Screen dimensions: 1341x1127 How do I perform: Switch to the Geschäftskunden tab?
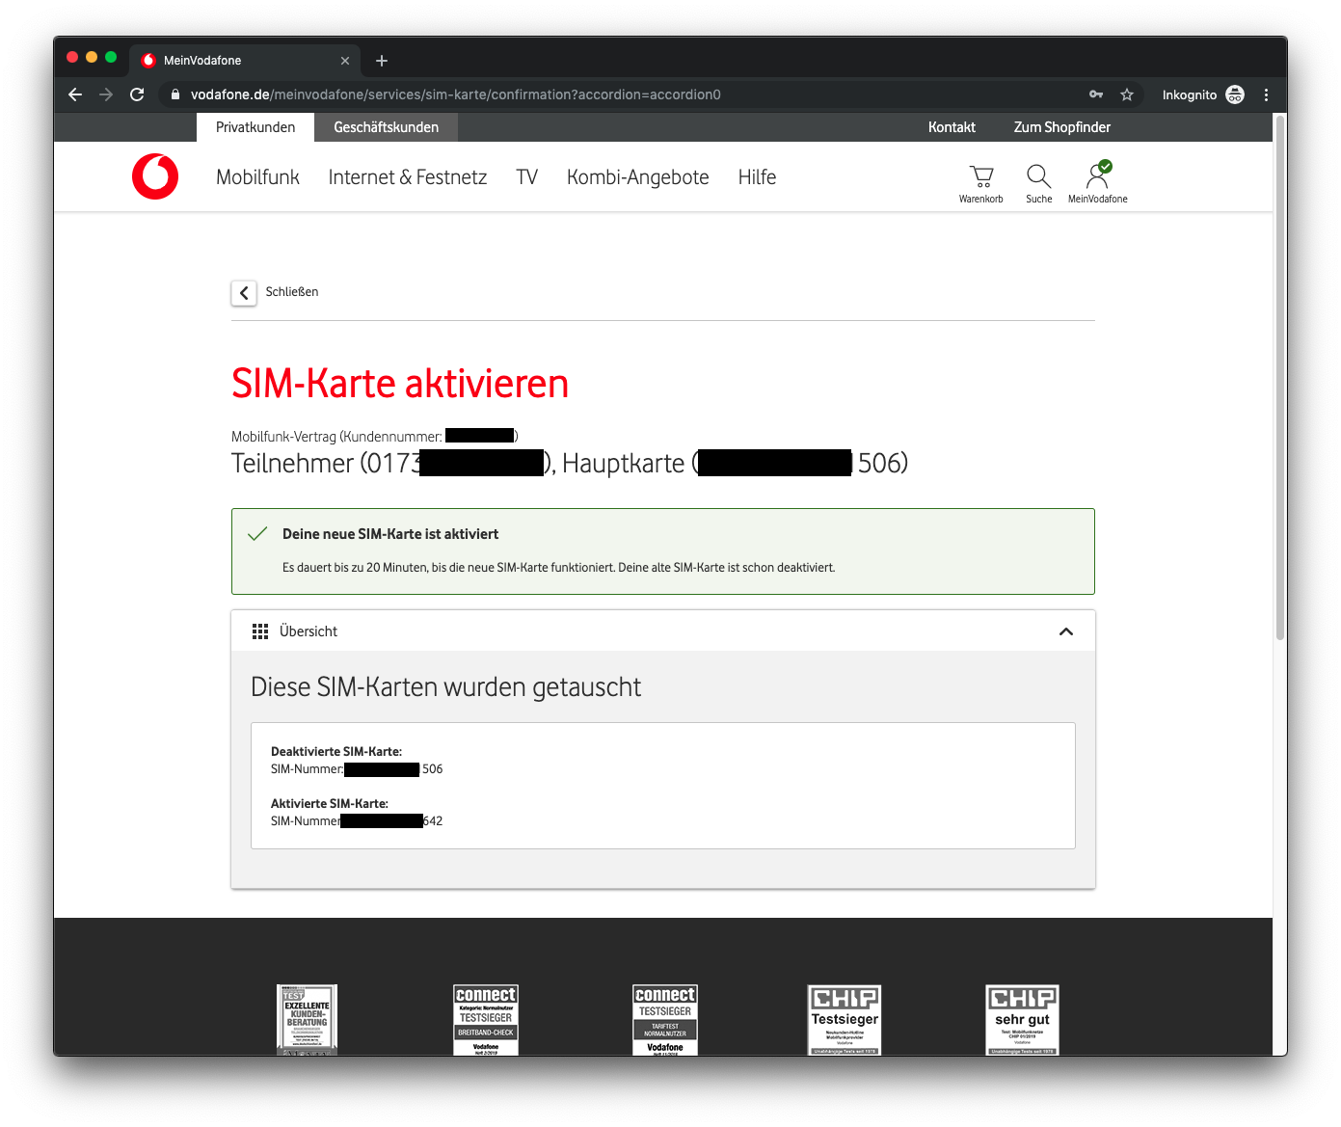386,127
